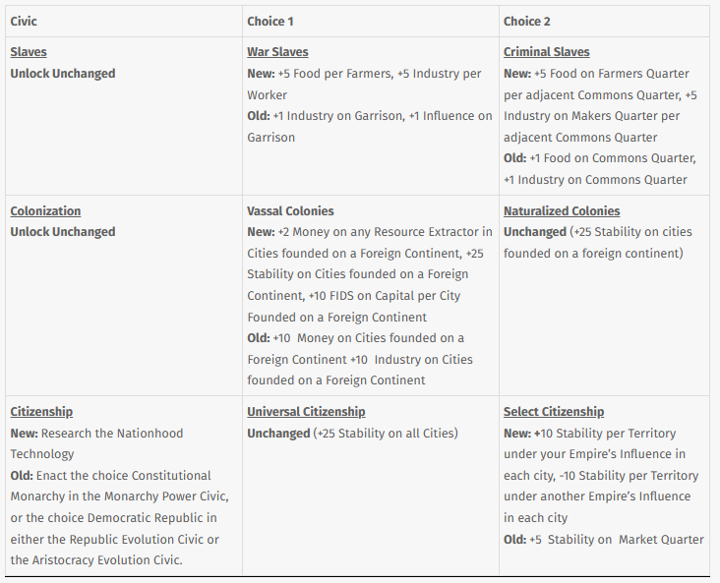Click the Old: +5 Stability on Market Quarter text
The image size is (720, 583).
click(x=603, y=540)
